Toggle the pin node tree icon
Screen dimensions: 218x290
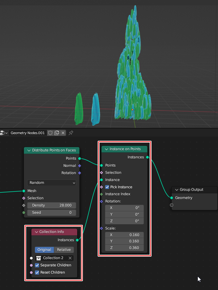71,133
